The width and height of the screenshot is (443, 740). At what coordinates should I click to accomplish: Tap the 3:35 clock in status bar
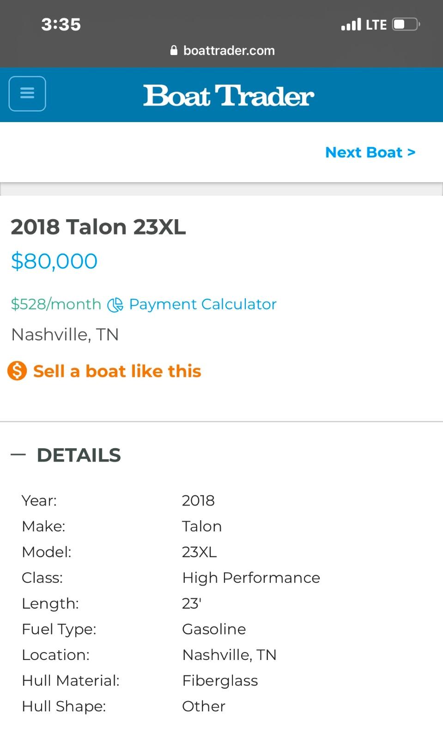61,25
